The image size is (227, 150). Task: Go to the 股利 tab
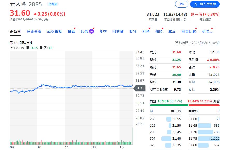133,32
